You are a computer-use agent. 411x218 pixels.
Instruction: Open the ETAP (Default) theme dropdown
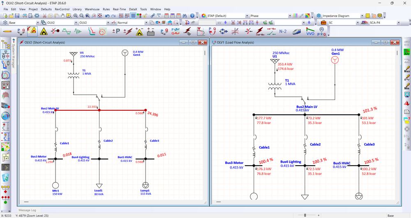(247, 16)
